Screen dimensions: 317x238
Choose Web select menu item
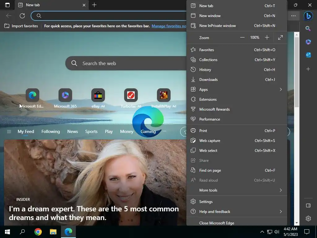(x=237, y=151)
